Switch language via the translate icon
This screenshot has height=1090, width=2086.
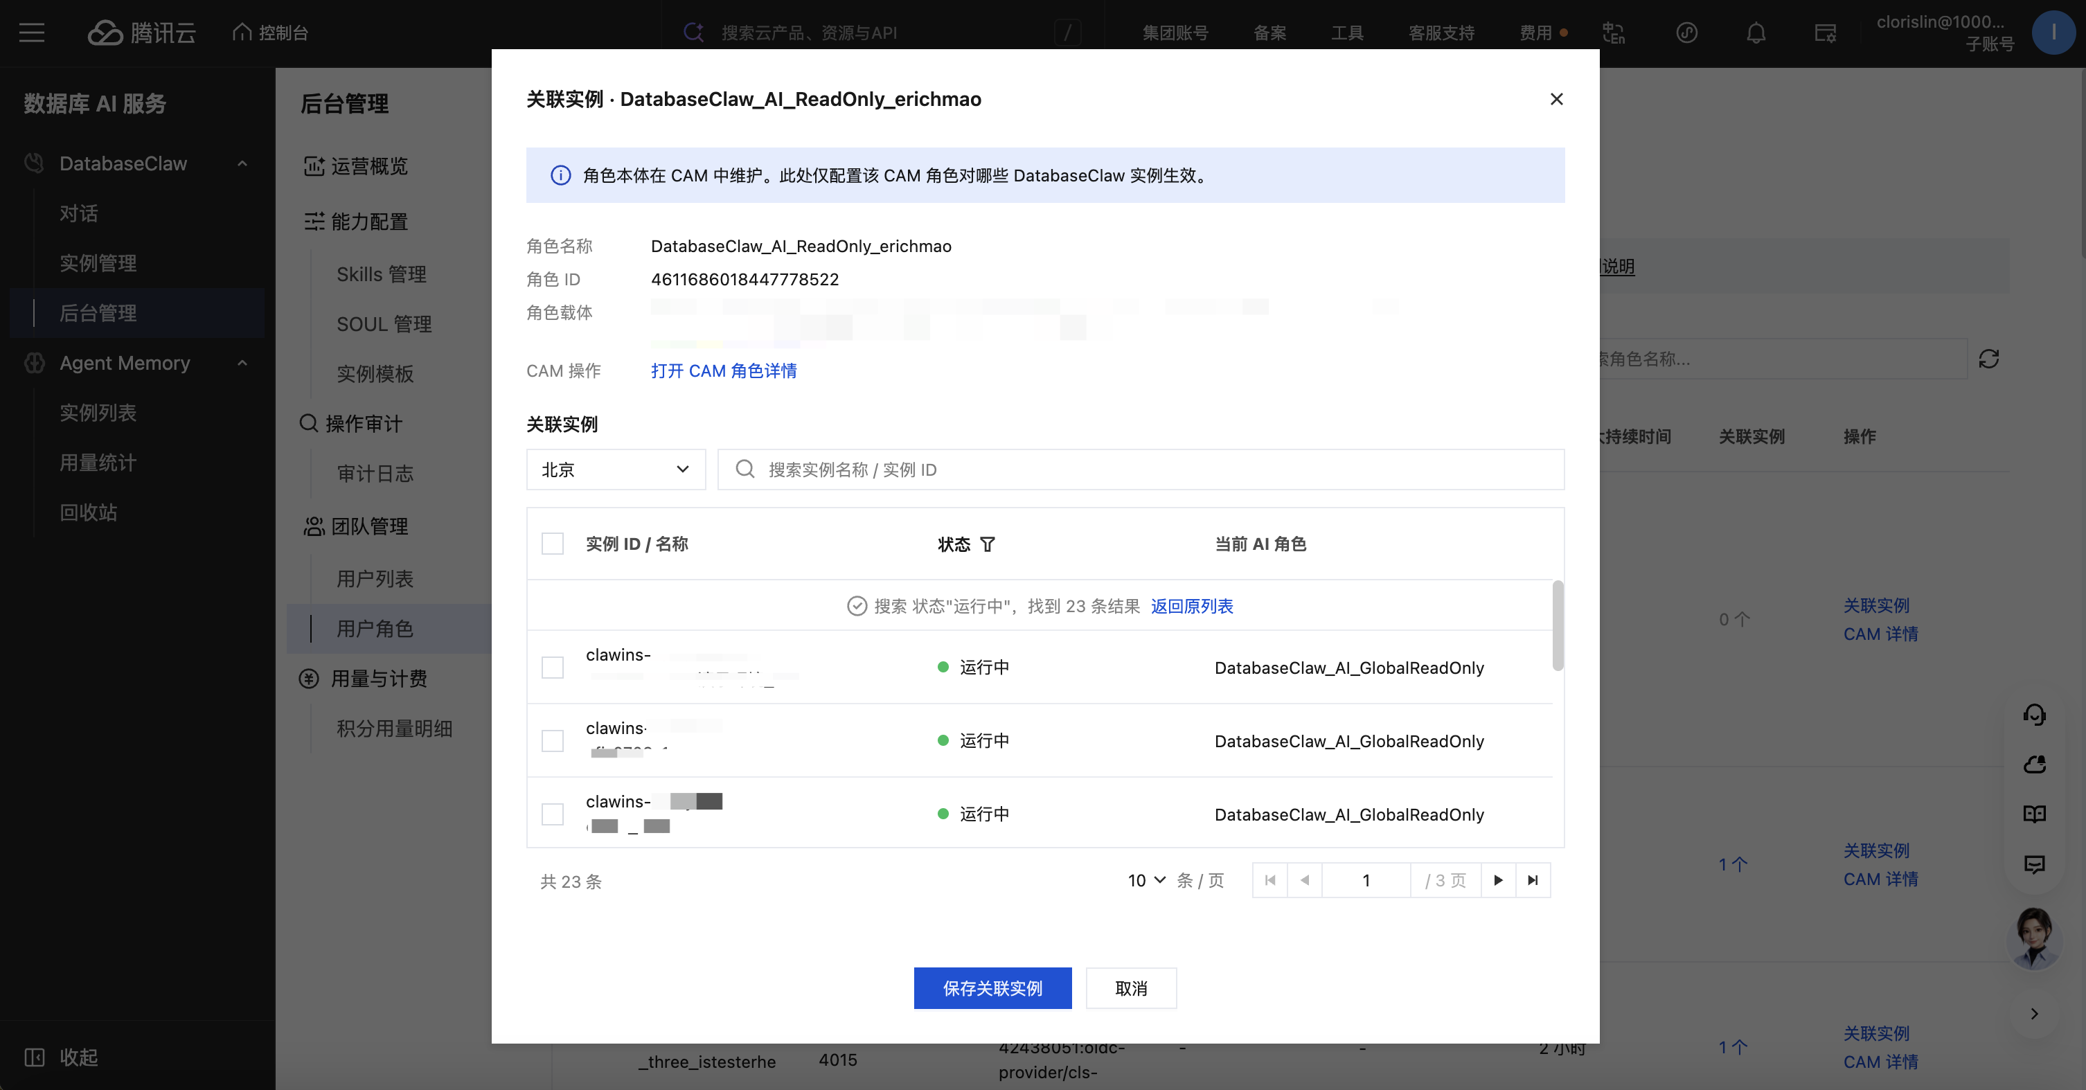(x=1614, y=33)
